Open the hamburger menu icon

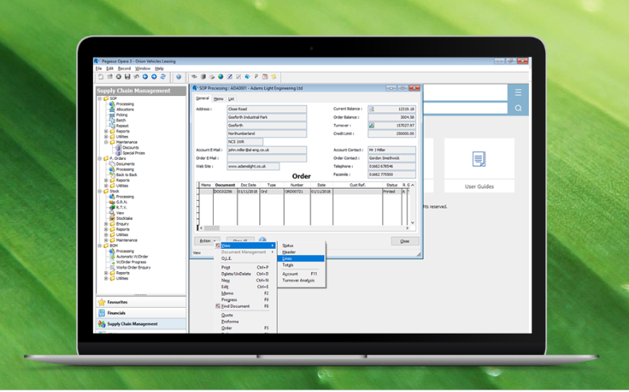pos(518,93)
